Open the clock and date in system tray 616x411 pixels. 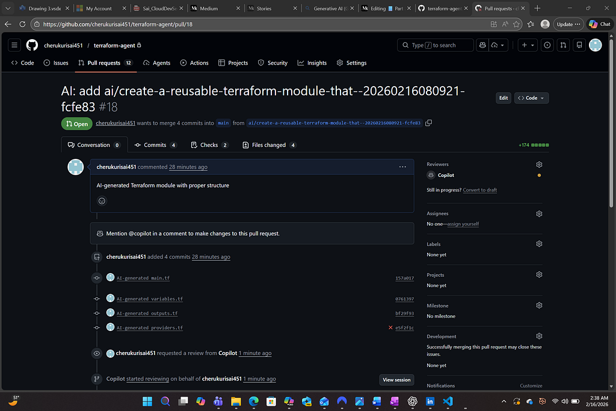[597, 401]
